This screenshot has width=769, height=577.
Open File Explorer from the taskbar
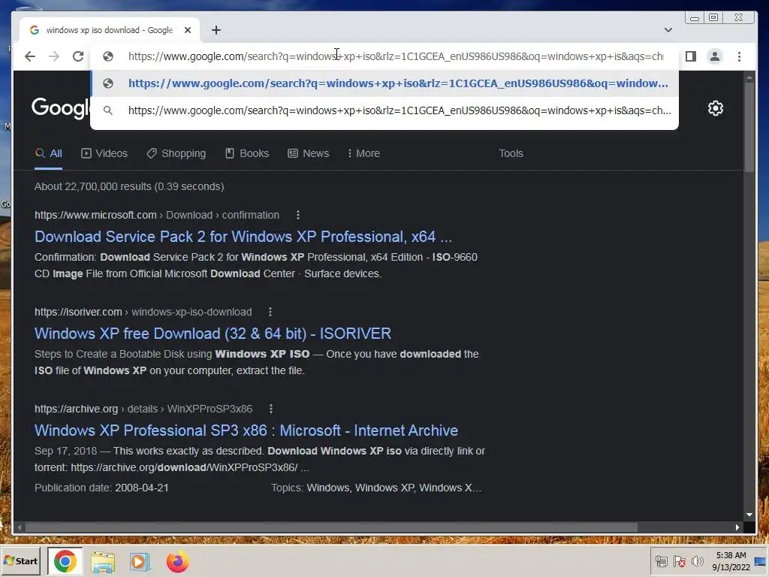(103, 562)
